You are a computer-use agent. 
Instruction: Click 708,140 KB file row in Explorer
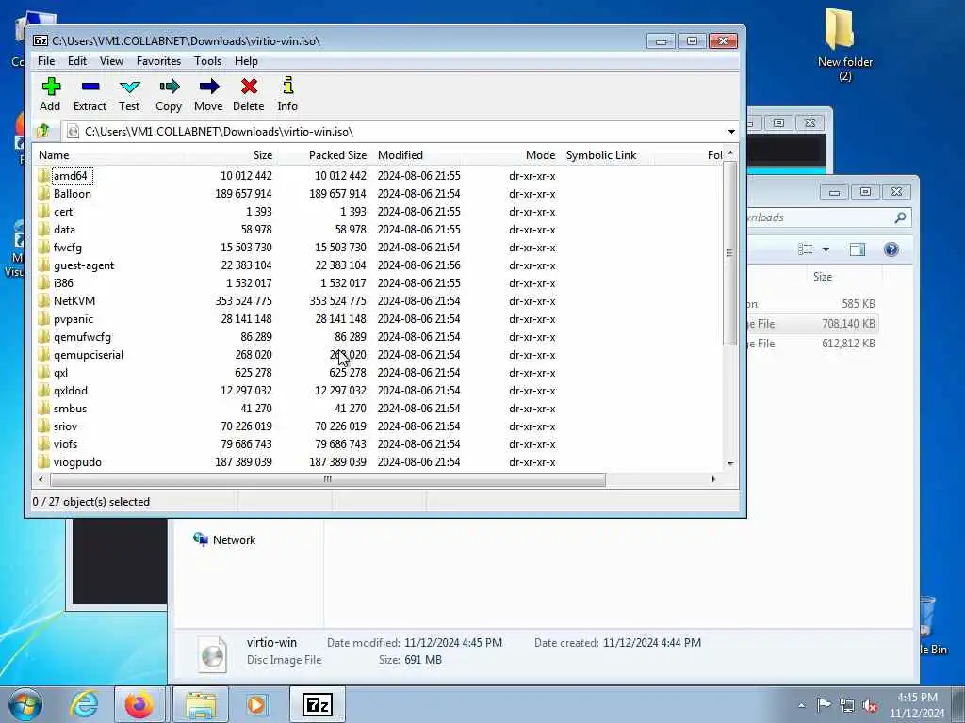812,324
